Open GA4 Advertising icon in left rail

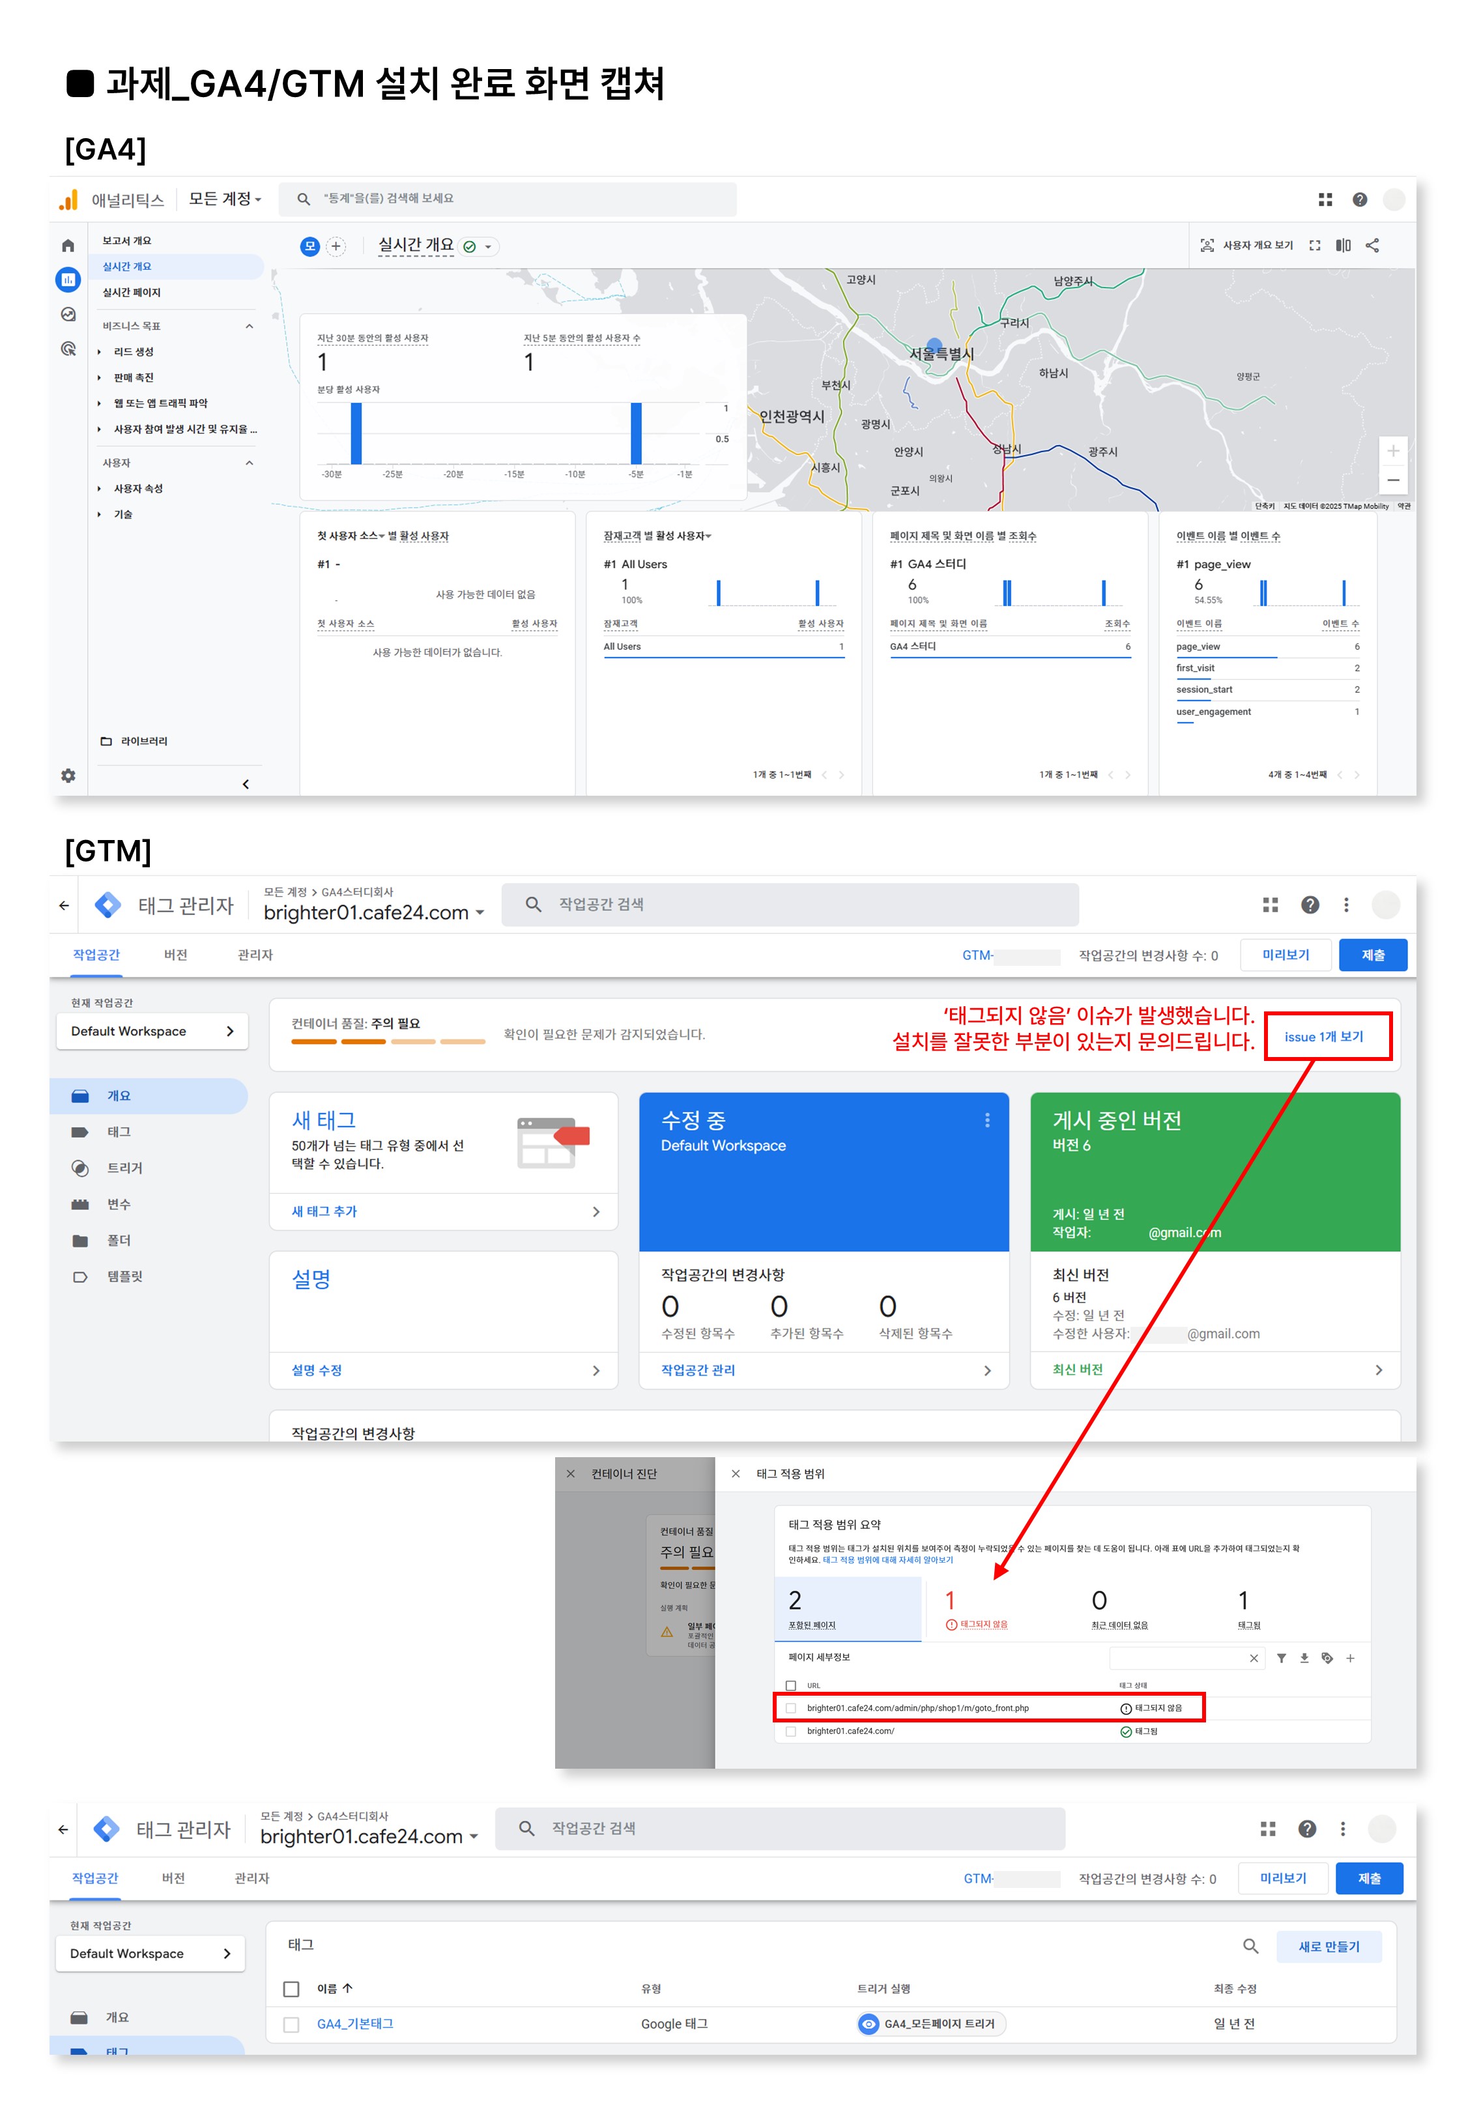tap(68, 348)
